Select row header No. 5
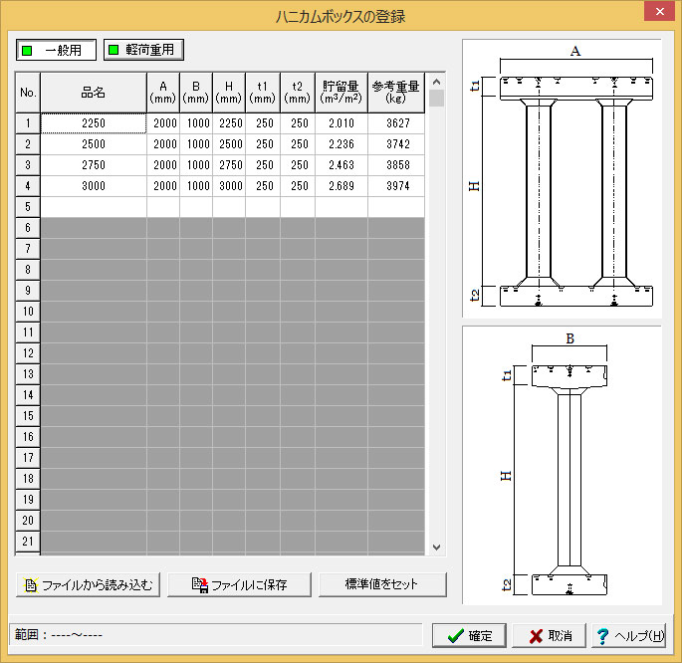The width and height of the screenshot is (682, 663). pos(28,207)
